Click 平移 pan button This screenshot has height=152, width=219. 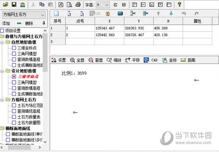coord(133,60)
